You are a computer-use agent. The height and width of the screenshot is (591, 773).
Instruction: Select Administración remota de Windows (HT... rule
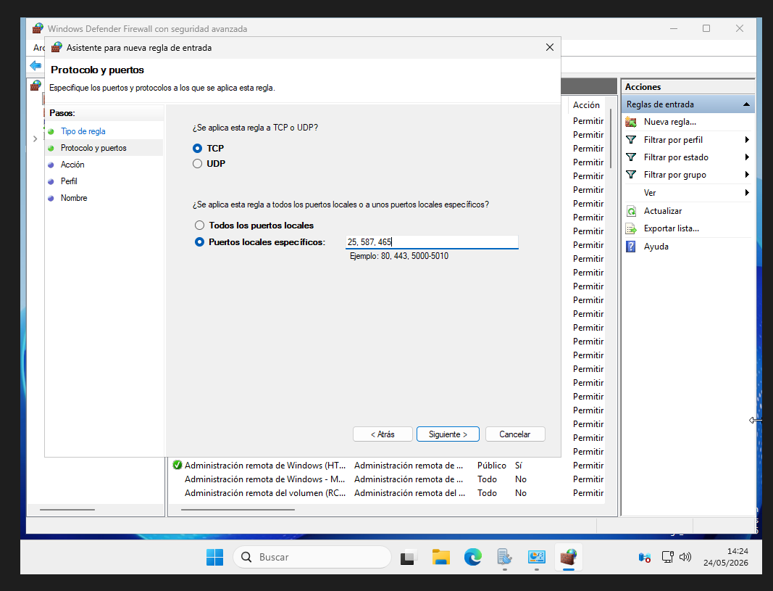(265, 466)
